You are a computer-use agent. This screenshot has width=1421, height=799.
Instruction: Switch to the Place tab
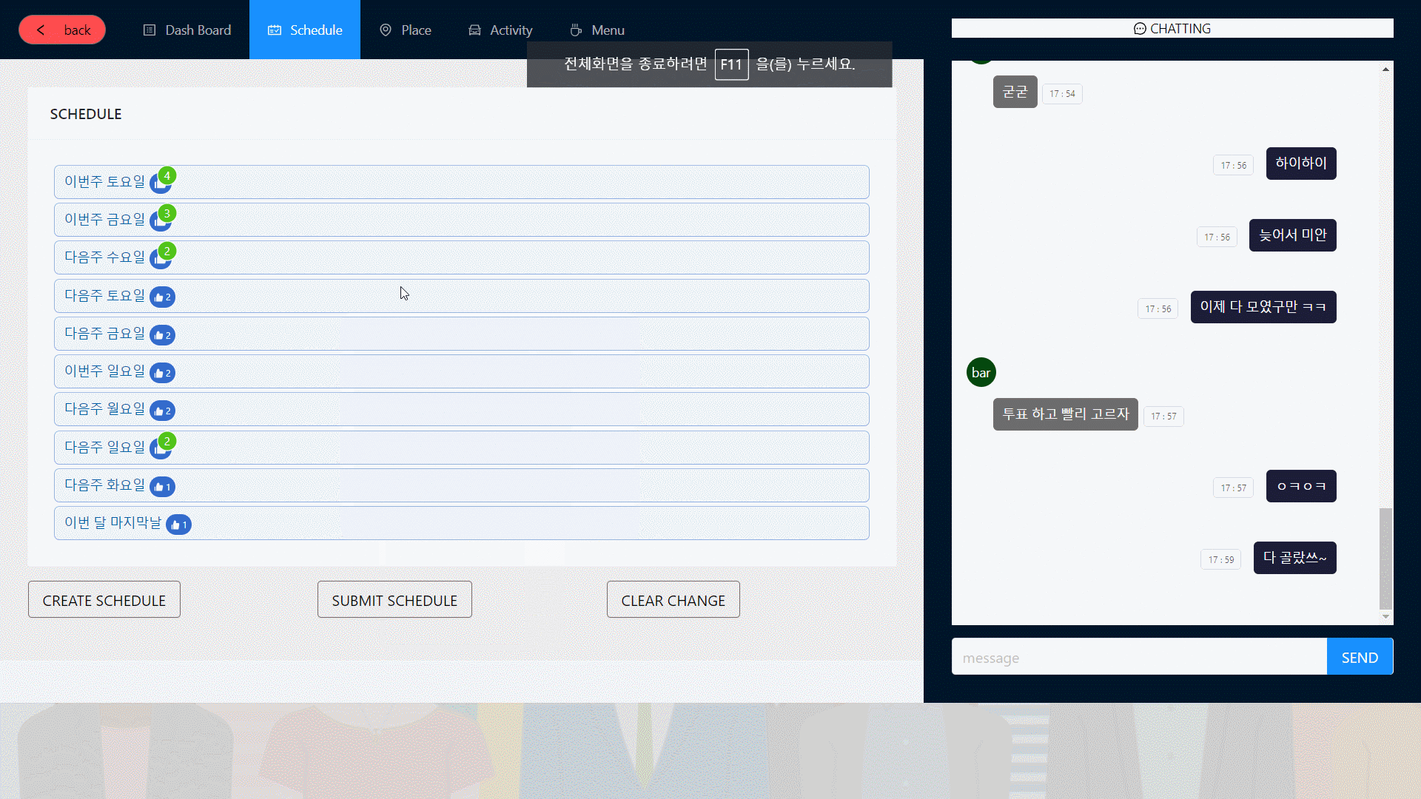pyautogui.click(x=406, y=30)
